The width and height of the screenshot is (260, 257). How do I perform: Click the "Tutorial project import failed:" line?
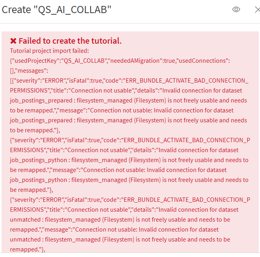49,51
